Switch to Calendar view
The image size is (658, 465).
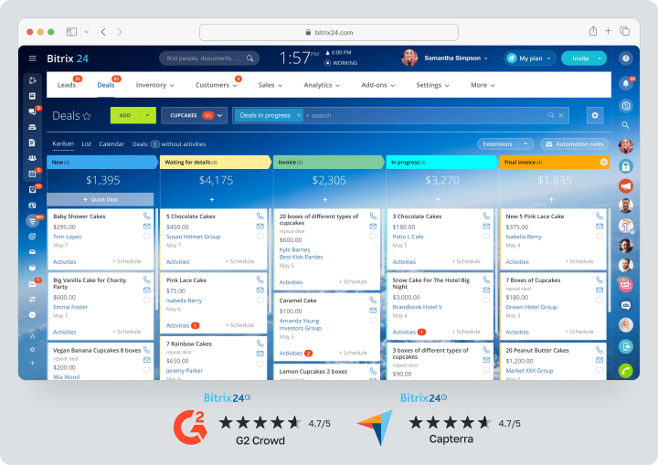[x=111, y=144]
